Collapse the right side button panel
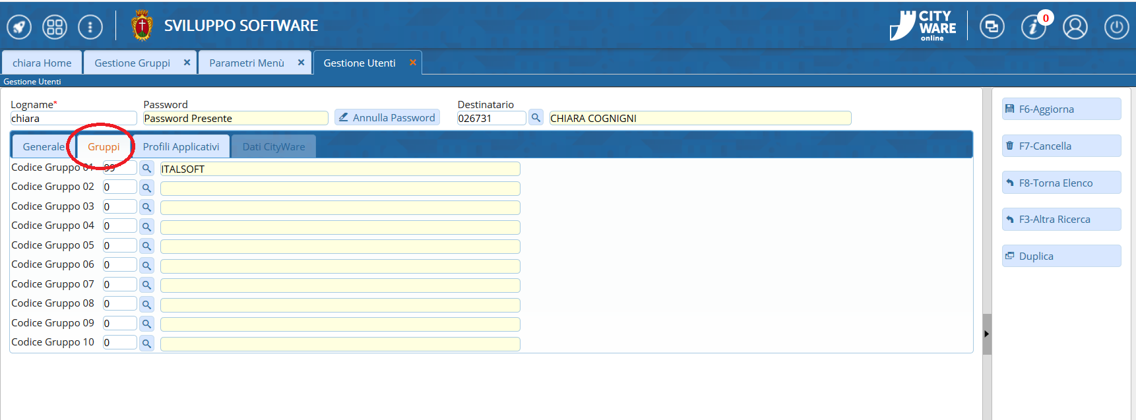This screenshot has height=420, width=1136. coord(986,334)
